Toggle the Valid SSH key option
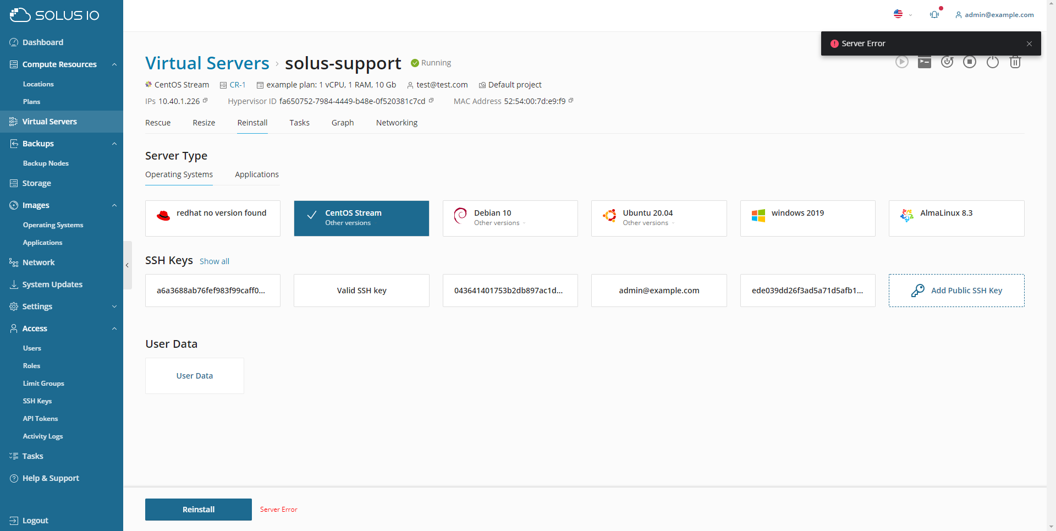This screenshot has width=1056, height=531. point(361,291)
